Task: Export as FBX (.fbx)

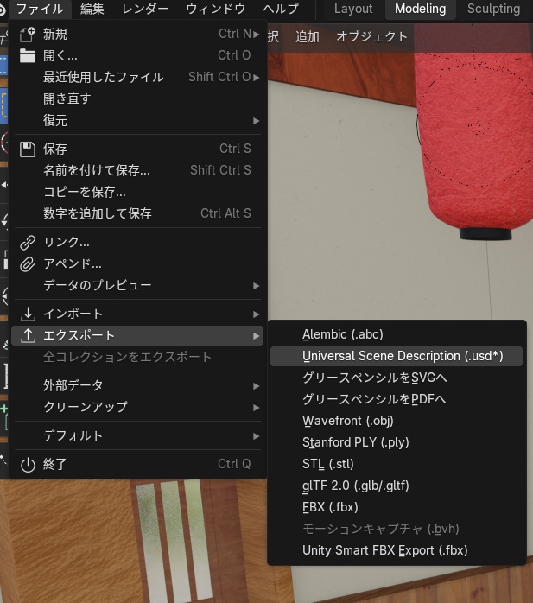Action: pyautogui.click(x=397, y=507)
